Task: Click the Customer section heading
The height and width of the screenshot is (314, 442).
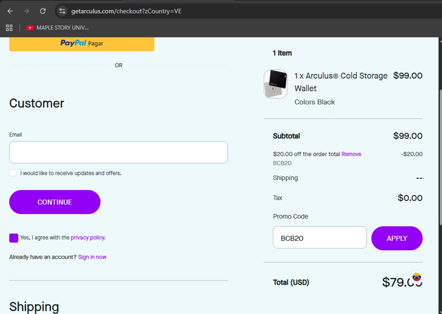Action: (37, 103)
